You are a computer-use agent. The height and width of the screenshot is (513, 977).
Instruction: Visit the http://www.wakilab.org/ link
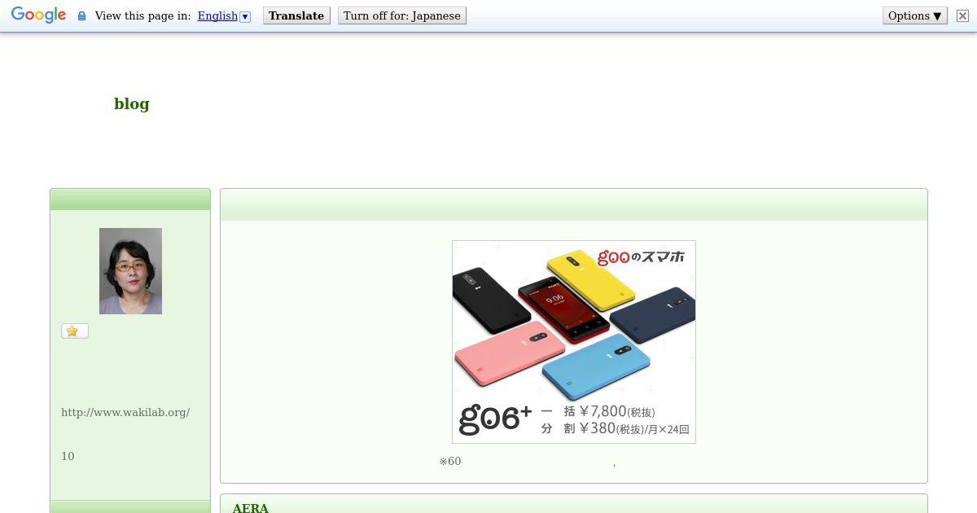(x=125, y=412)
